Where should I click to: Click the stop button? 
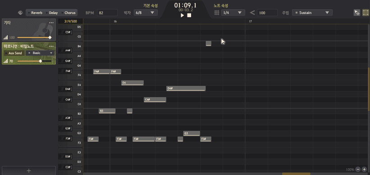click(x=189, y=15)
